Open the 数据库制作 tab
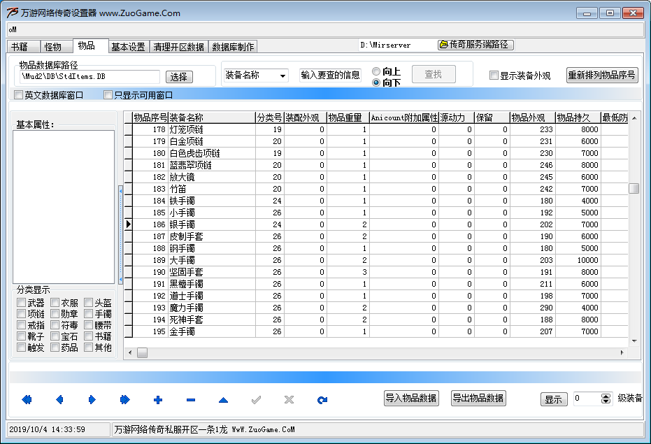 [x=233, y=47]
